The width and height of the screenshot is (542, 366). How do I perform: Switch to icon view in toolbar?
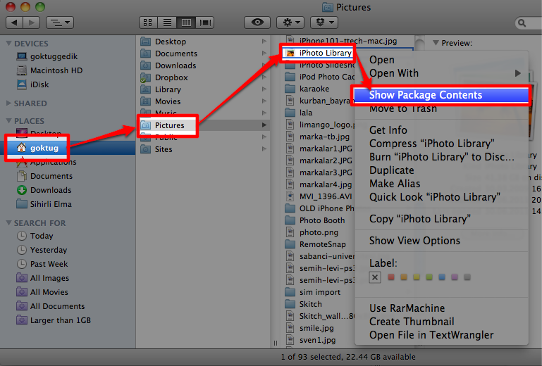[149, 23]
